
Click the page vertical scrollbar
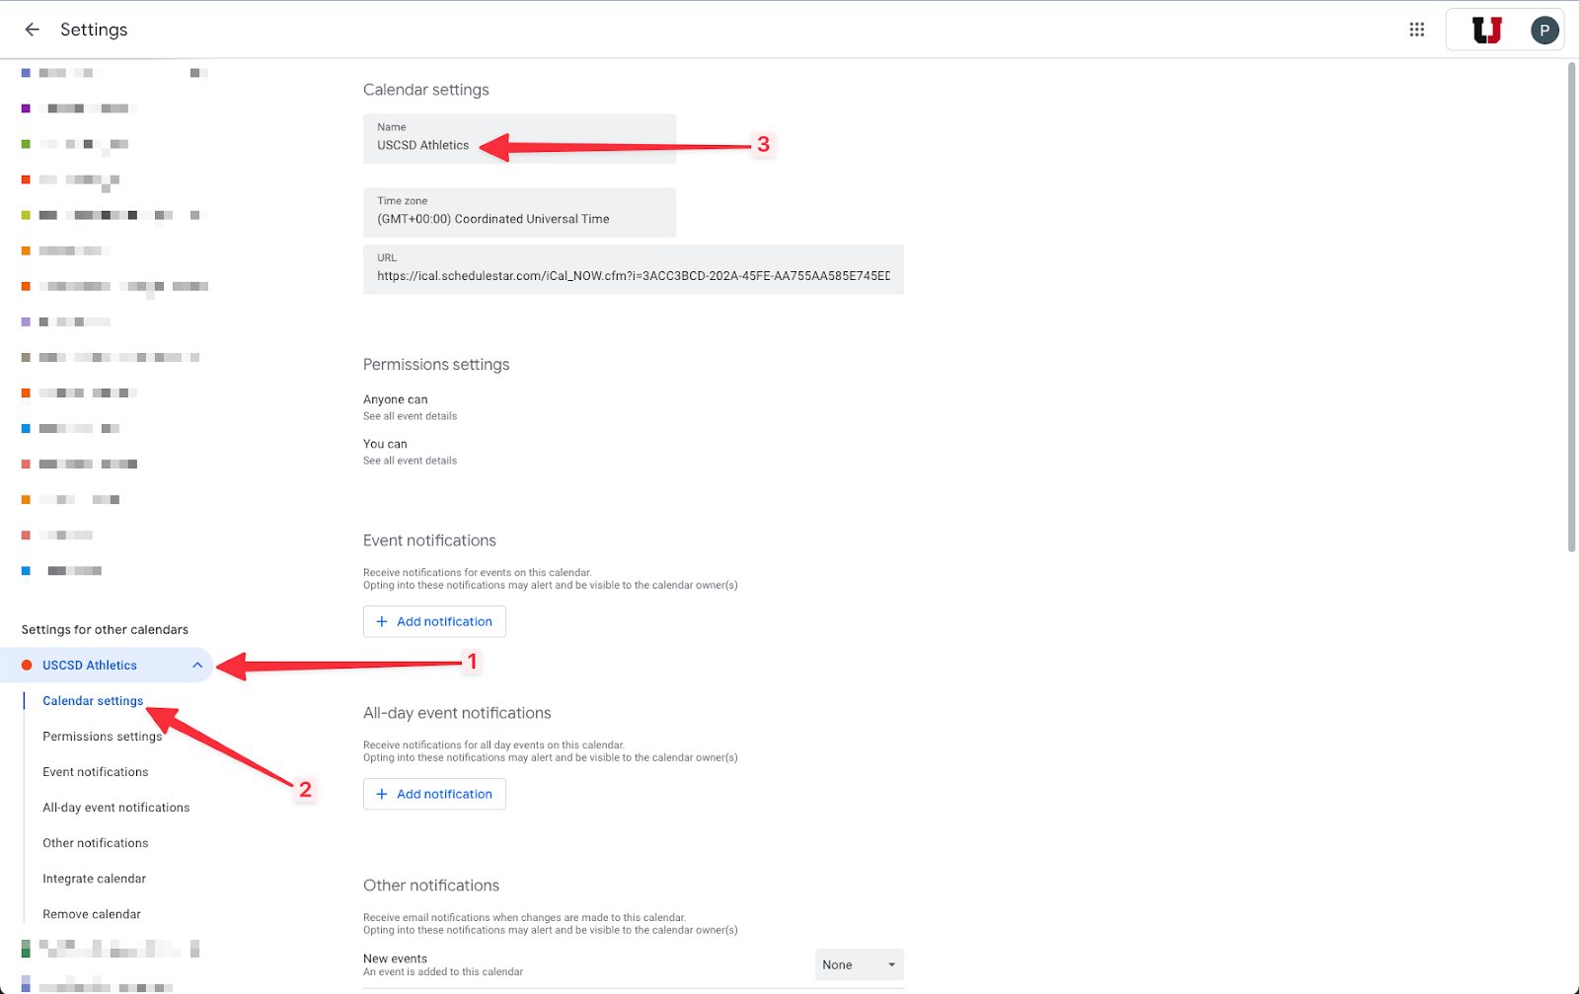1572,308
